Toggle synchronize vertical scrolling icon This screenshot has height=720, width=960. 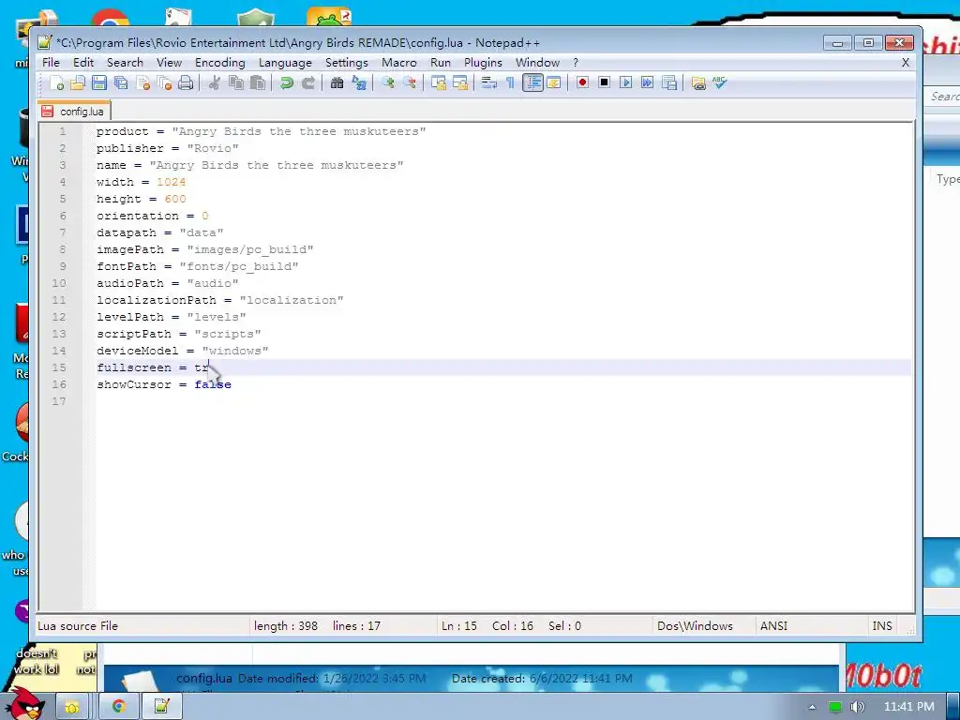[x=439, y=82]
